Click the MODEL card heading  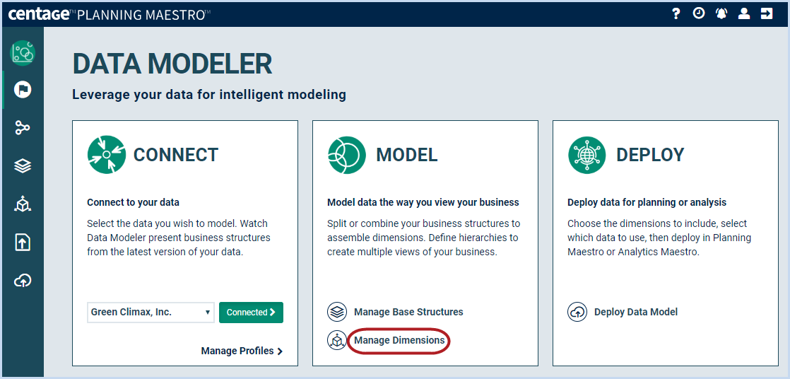click(406, 155)
